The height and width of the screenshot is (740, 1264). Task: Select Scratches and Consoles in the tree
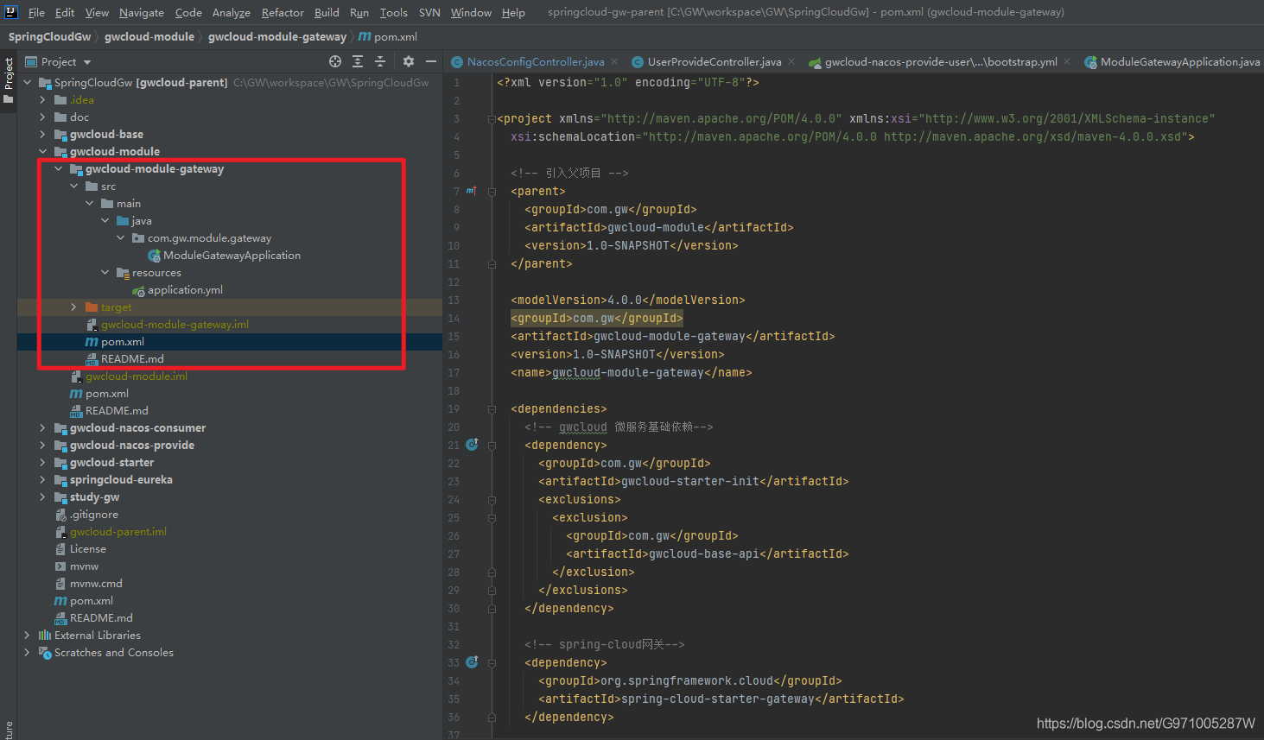(x=114, y=652)
